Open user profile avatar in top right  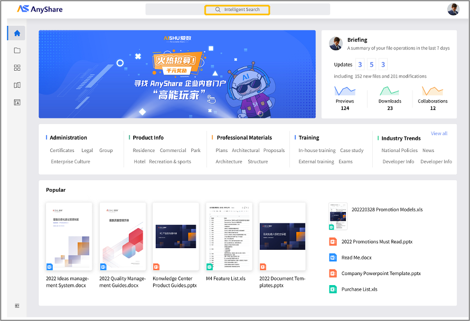[453, 10]
